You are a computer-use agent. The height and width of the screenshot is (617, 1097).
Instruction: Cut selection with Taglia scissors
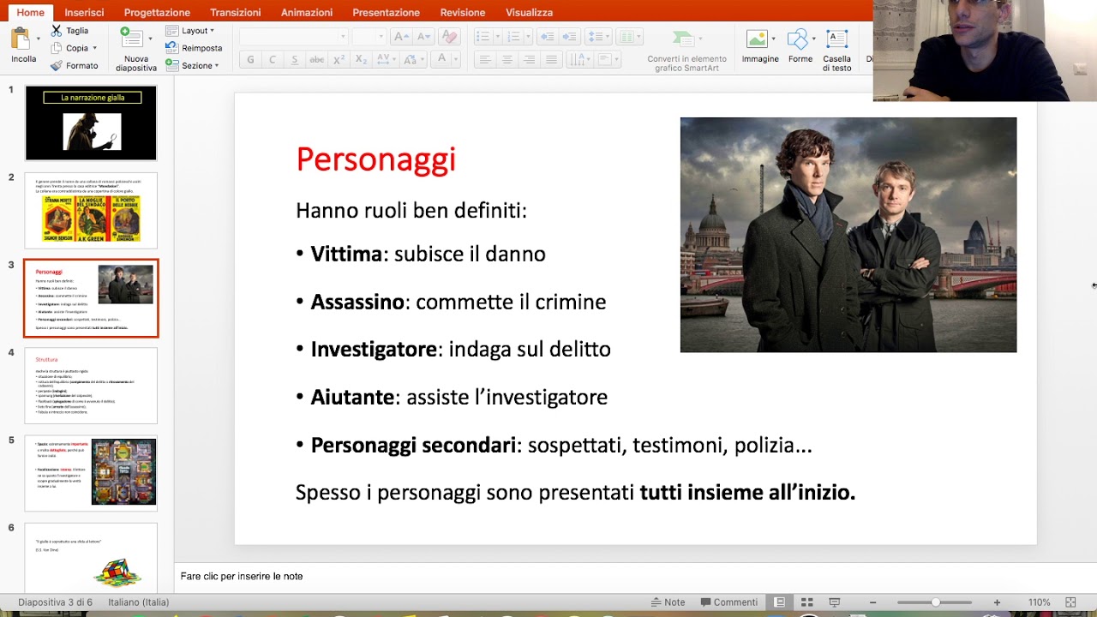tap(69, 30)
